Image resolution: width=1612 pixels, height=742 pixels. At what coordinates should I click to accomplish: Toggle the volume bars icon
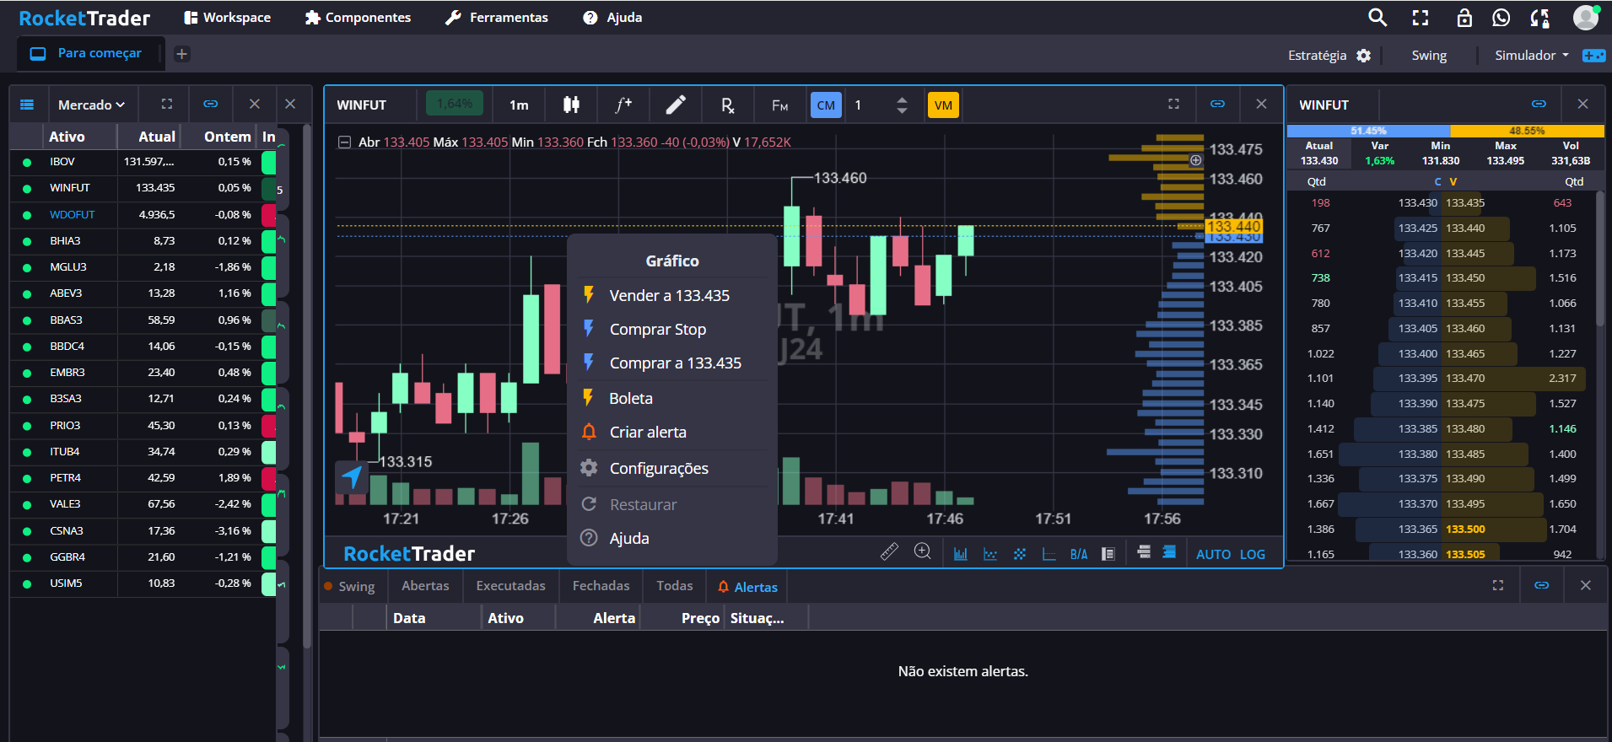[x=961, y=554]
